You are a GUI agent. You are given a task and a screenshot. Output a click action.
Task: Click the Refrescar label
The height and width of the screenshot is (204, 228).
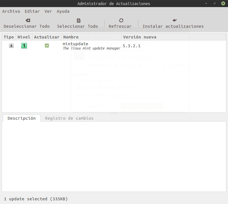(x=120, y=26)
